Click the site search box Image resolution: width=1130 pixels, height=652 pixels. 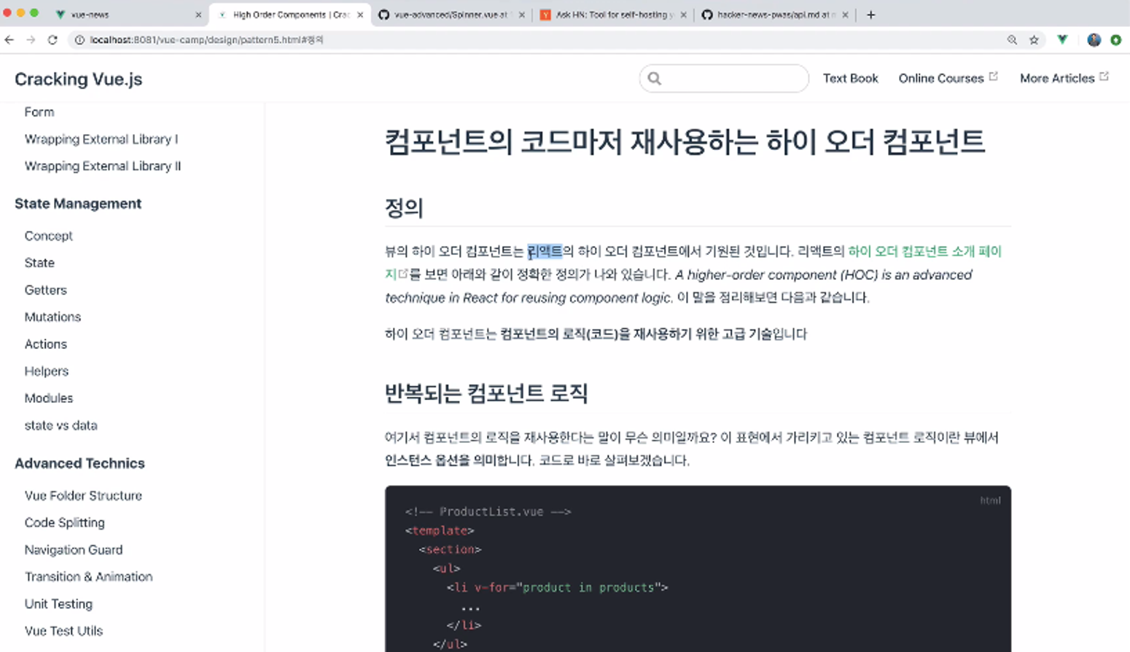[x=724, y=78]
